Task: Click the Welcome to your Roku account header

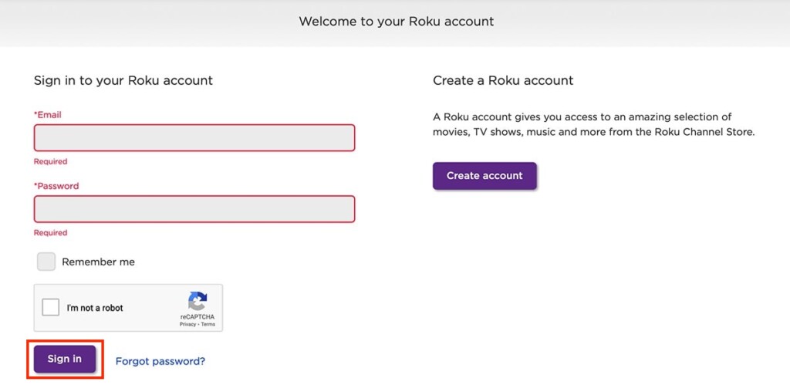Action: click(x=397, y=21)
